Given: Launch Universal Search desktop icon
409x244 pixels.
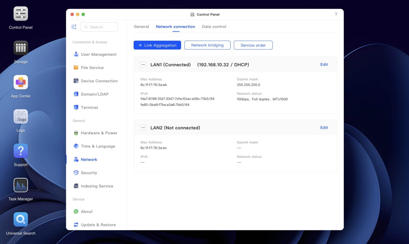Looking at the screenshot, I should (x=21, y=220).
